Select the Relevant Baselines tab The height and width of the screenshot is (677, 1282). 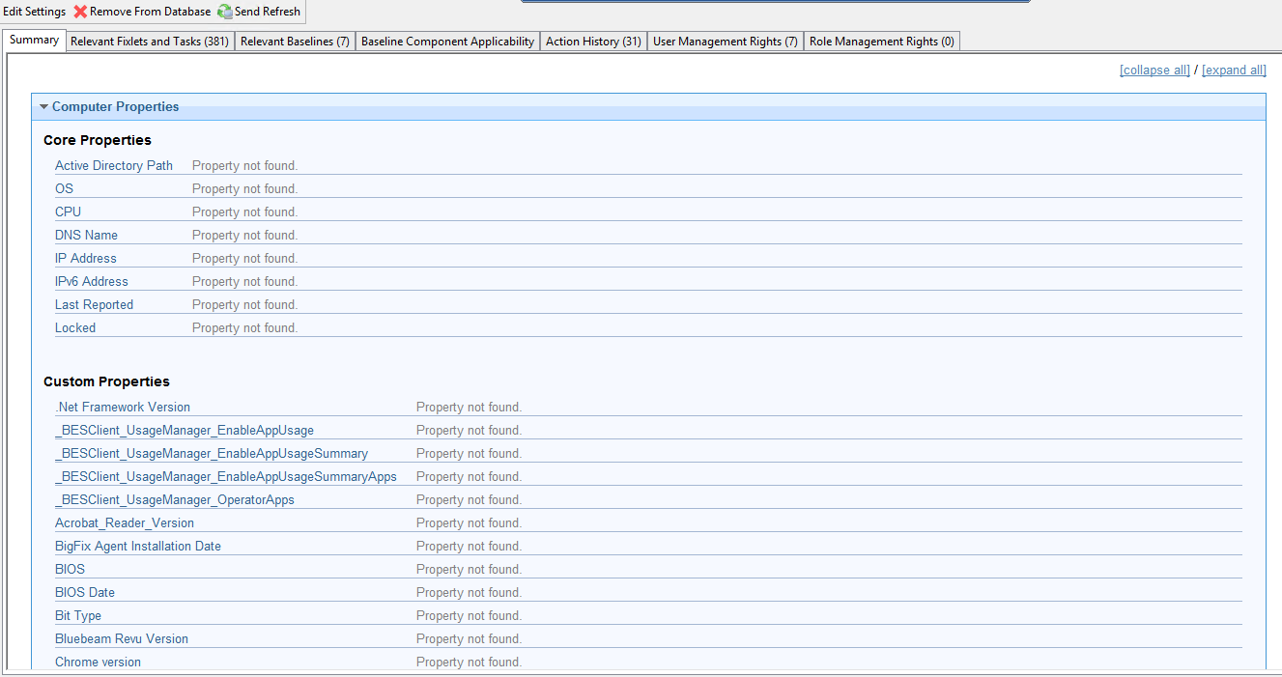[x=295, y=42]
